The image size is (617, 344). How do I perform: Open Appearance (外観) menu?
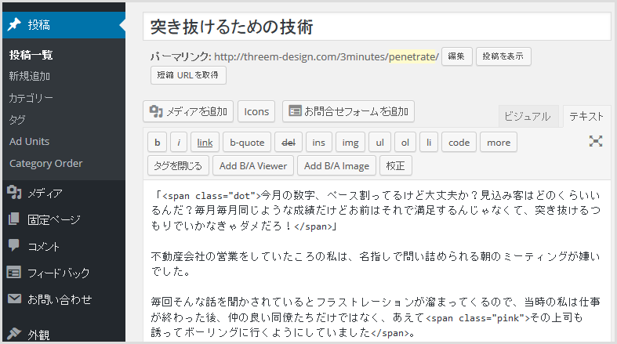pyautogui.click(x=38, y=335)
